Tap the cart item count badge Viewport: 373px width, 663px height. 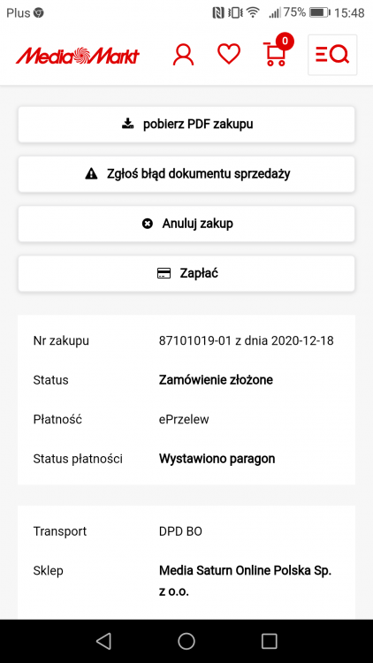pos(285,41)
